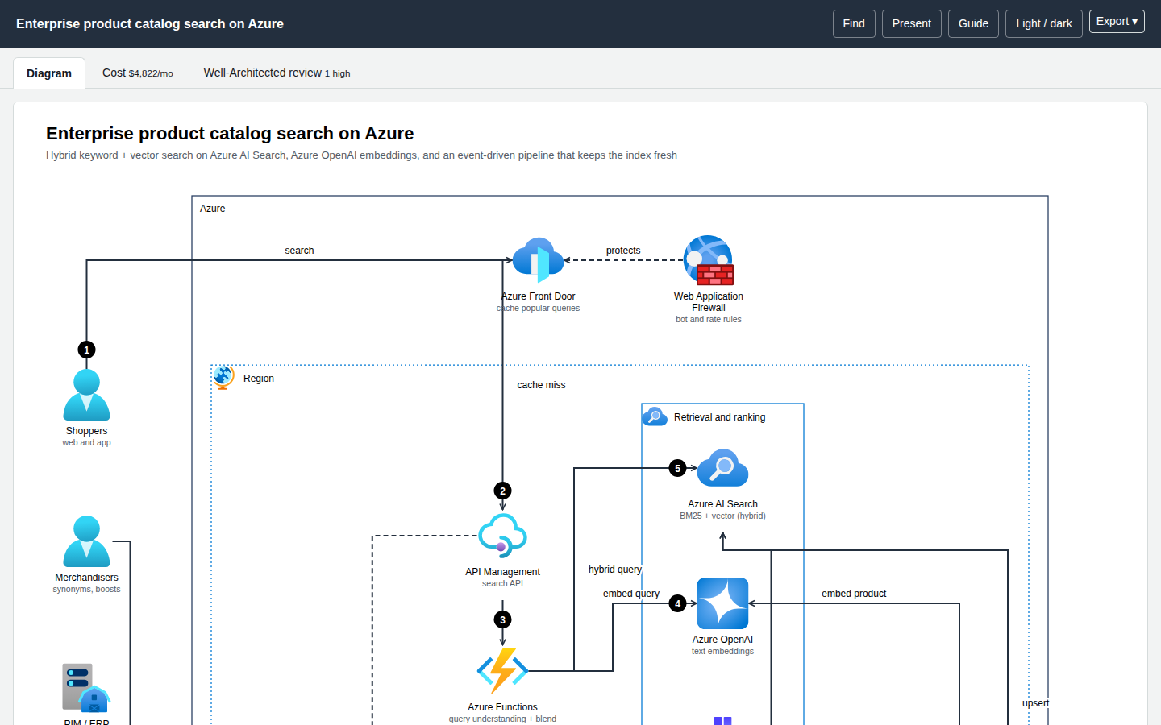Click the Find button
The width and height of the screenshot is (1161, 725).
854,23
